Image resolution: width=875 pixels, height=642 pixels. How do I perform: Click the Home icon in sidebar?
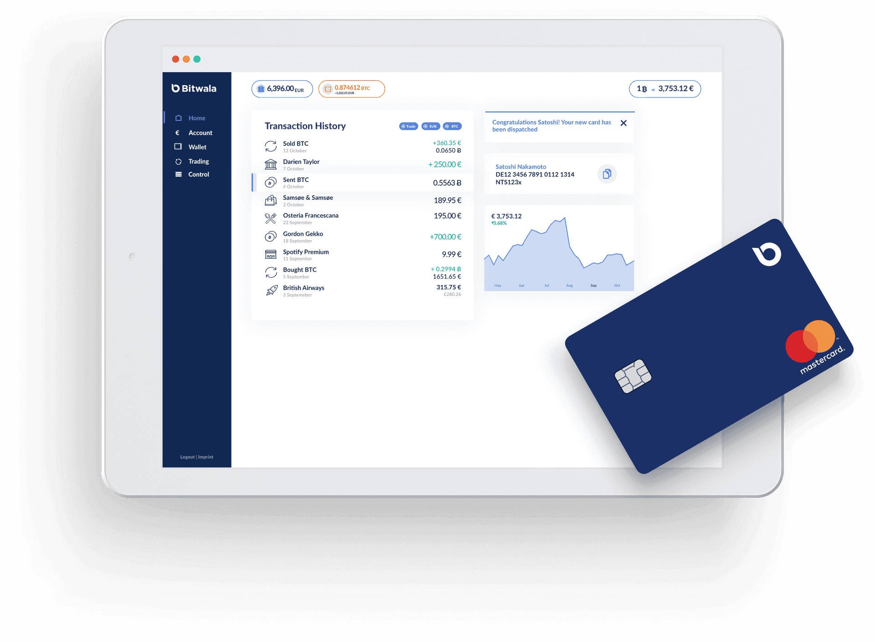pyautogui.click(x=179, y=118)
